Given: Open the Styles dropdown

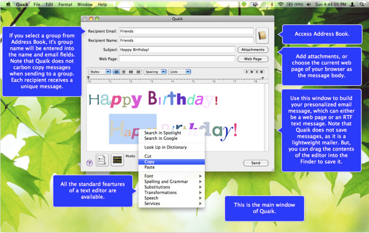Looking at the screenshot, I should coord(99,72).
